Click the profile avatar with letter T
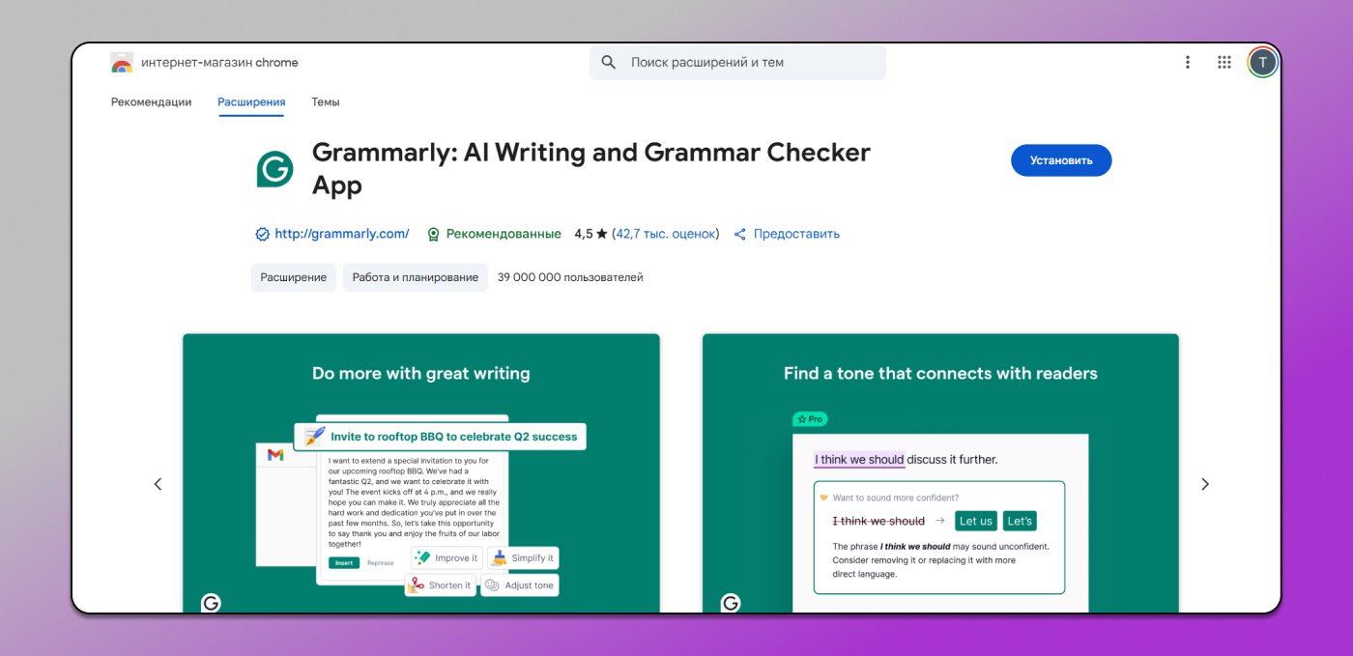Image resolution: width=1353 pixels, height=656 pixels. click(1262, 61)
